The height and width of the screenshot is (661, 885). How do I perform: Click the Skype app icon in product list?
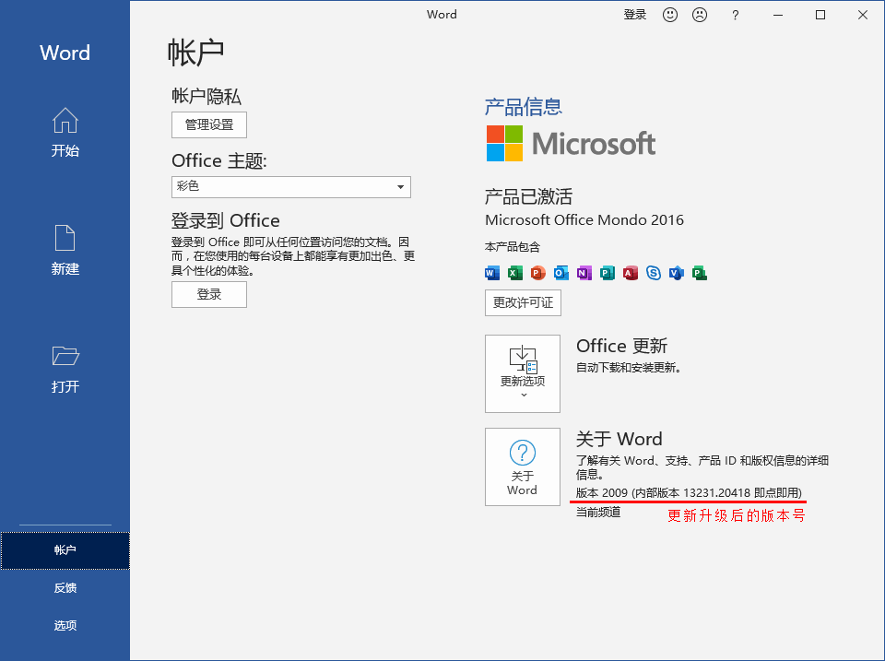tap(654, 273)
